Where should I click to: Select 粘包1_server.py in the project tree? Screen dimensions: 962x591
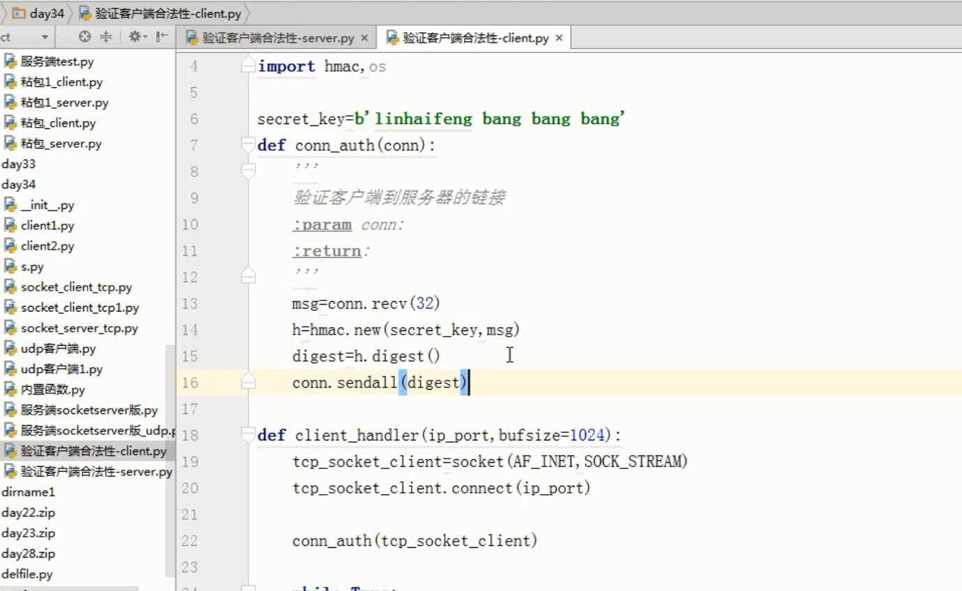pyautogui.click(x=57, y=102)
